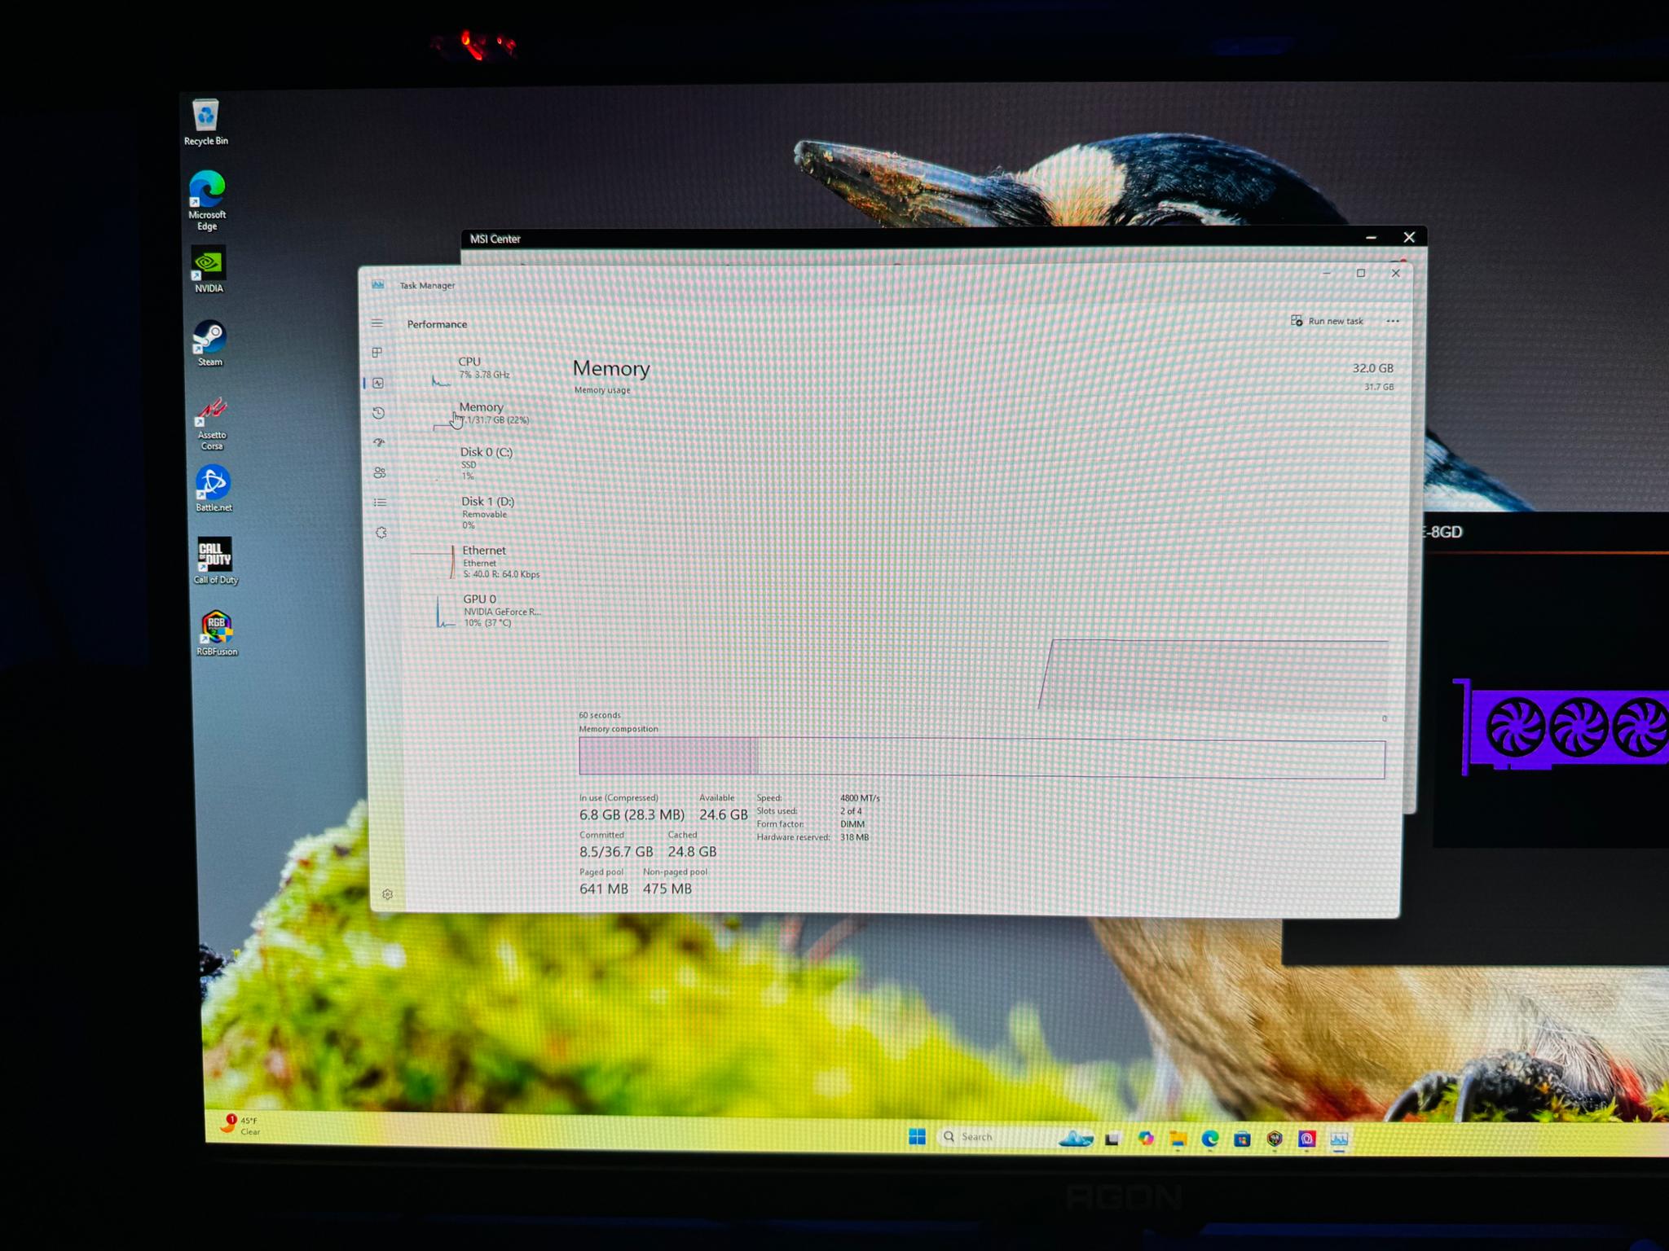Click the Memory usage graph area
Viewport: 1669px width, 1251px height.
click(x=982, y=554)
